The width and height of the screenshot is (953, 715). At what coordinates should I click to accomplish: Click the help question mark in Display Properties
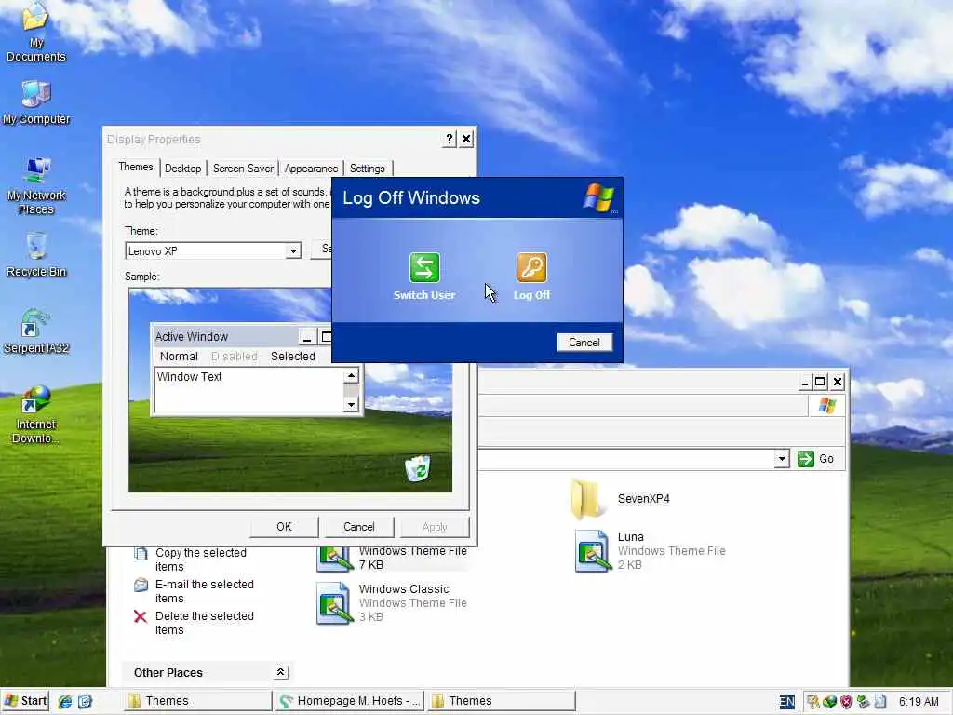pyautogui.click(x=450, y=140)
